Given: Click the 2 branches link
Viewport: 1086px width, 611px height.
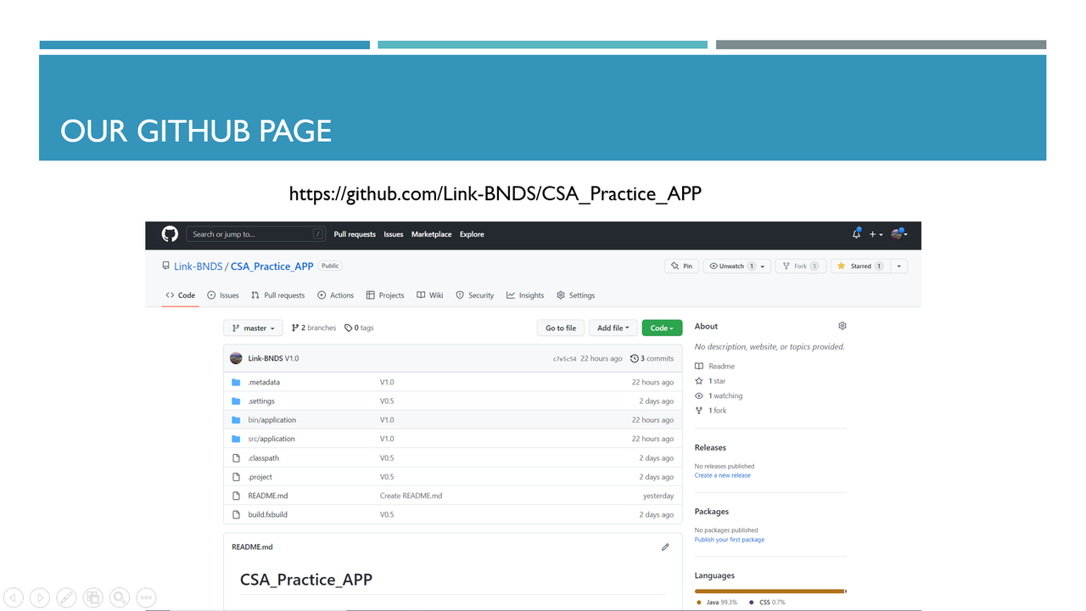Looking at the screenshot, I should tap(314, 328).
